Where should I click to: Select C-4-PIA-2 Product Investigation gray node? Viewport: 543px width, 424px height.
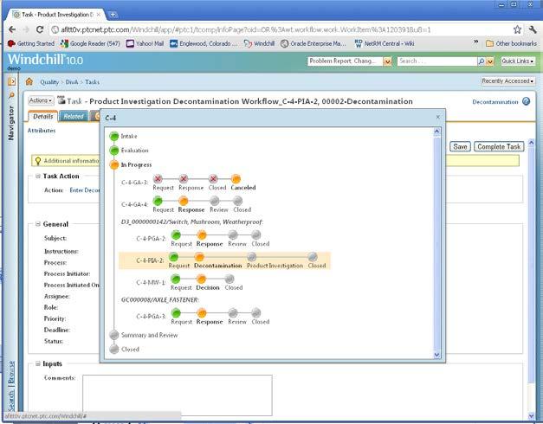point(252,257)
